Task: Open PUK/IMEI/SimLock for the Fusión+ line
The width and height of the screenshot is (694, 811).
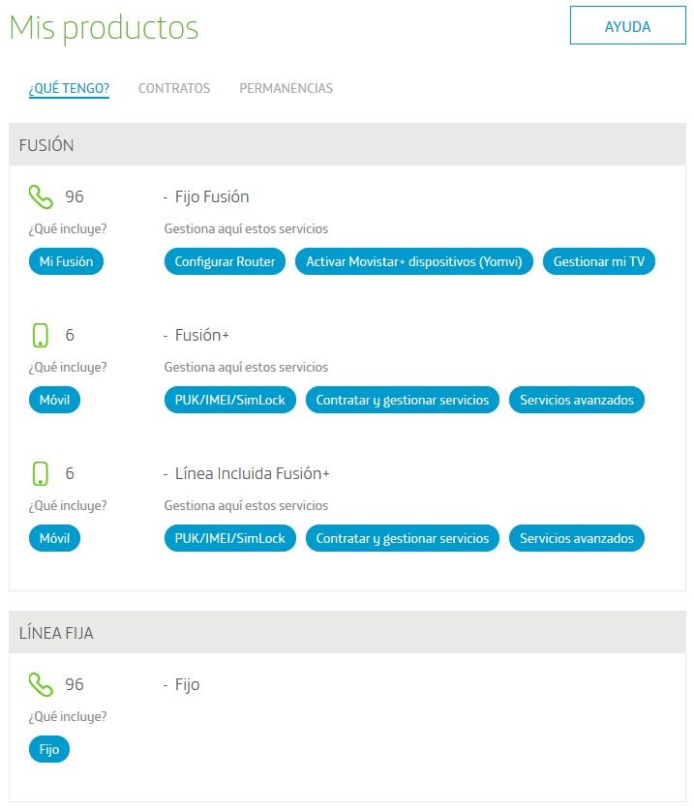Action: [x=230, y=400]
